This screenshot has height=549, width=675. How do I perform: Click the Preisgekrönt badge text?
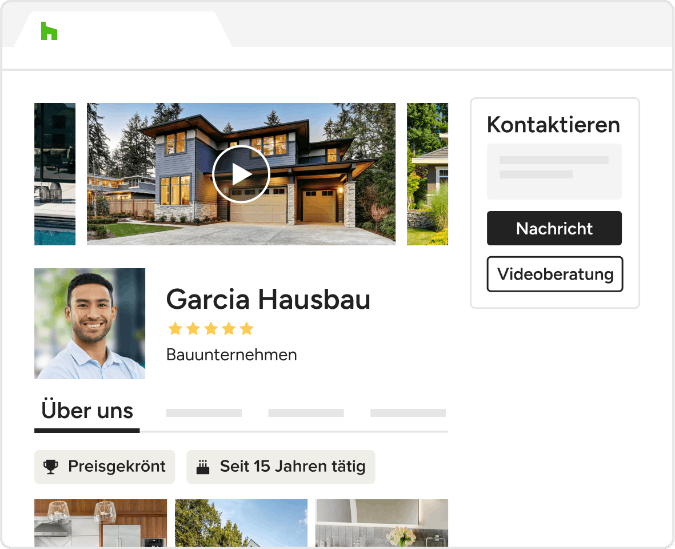[117, 466]
